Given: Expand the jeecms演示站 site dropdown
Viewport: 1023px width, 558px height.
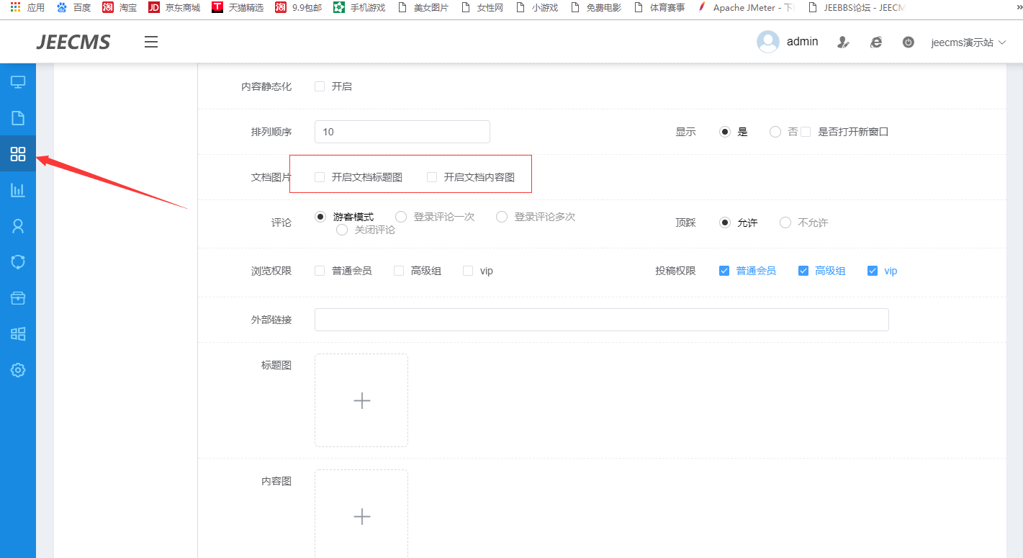Looking at the screenshot, I should pyautogui.click(x=968, y=42).
